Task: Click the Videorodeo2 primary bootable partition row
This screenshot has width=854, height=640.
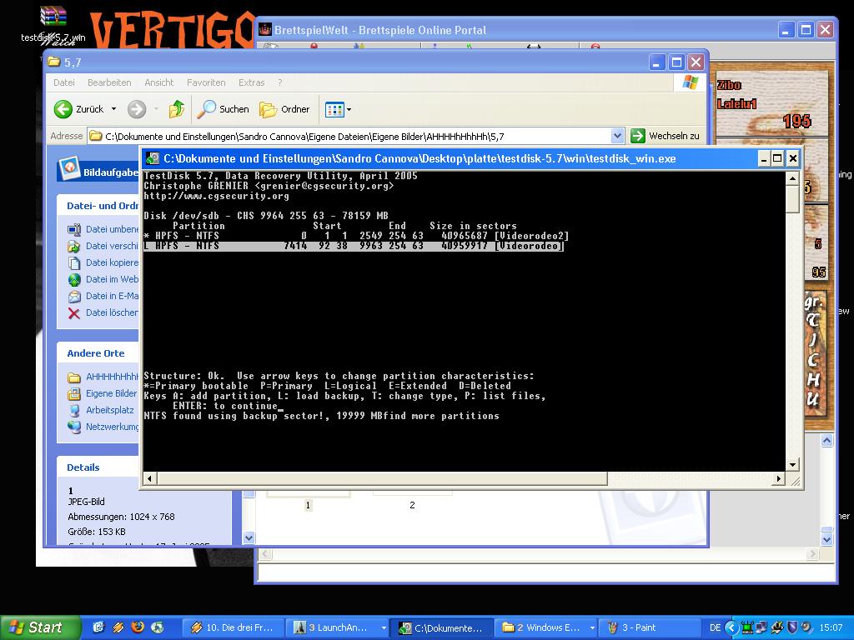Action: pyautogui.click(x=356, y=236)
